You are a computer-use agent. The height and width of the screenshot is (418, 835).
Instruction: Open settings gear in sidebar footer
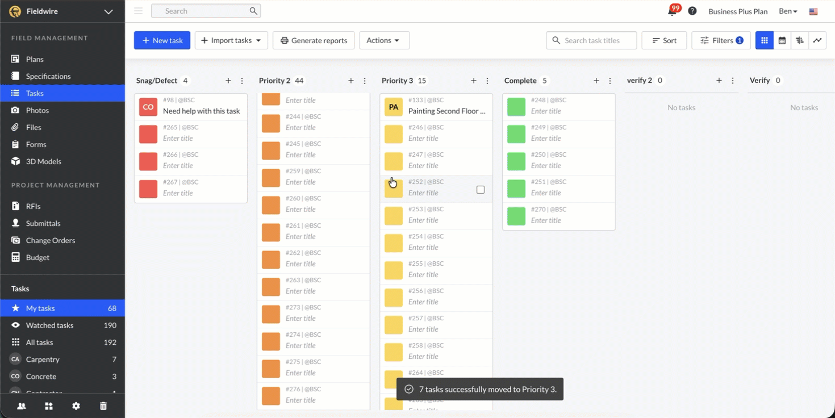(76, 406)
